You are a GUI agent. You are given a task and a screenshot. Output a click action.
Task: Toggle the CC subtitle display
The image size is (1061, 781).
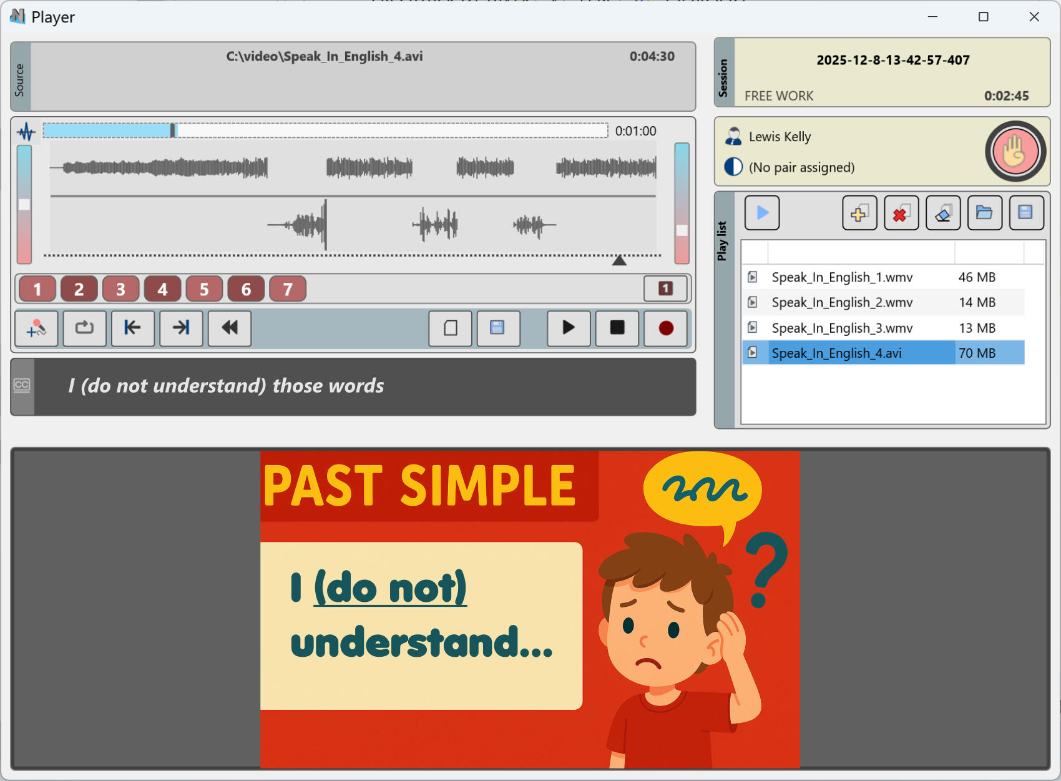point(22,386)
